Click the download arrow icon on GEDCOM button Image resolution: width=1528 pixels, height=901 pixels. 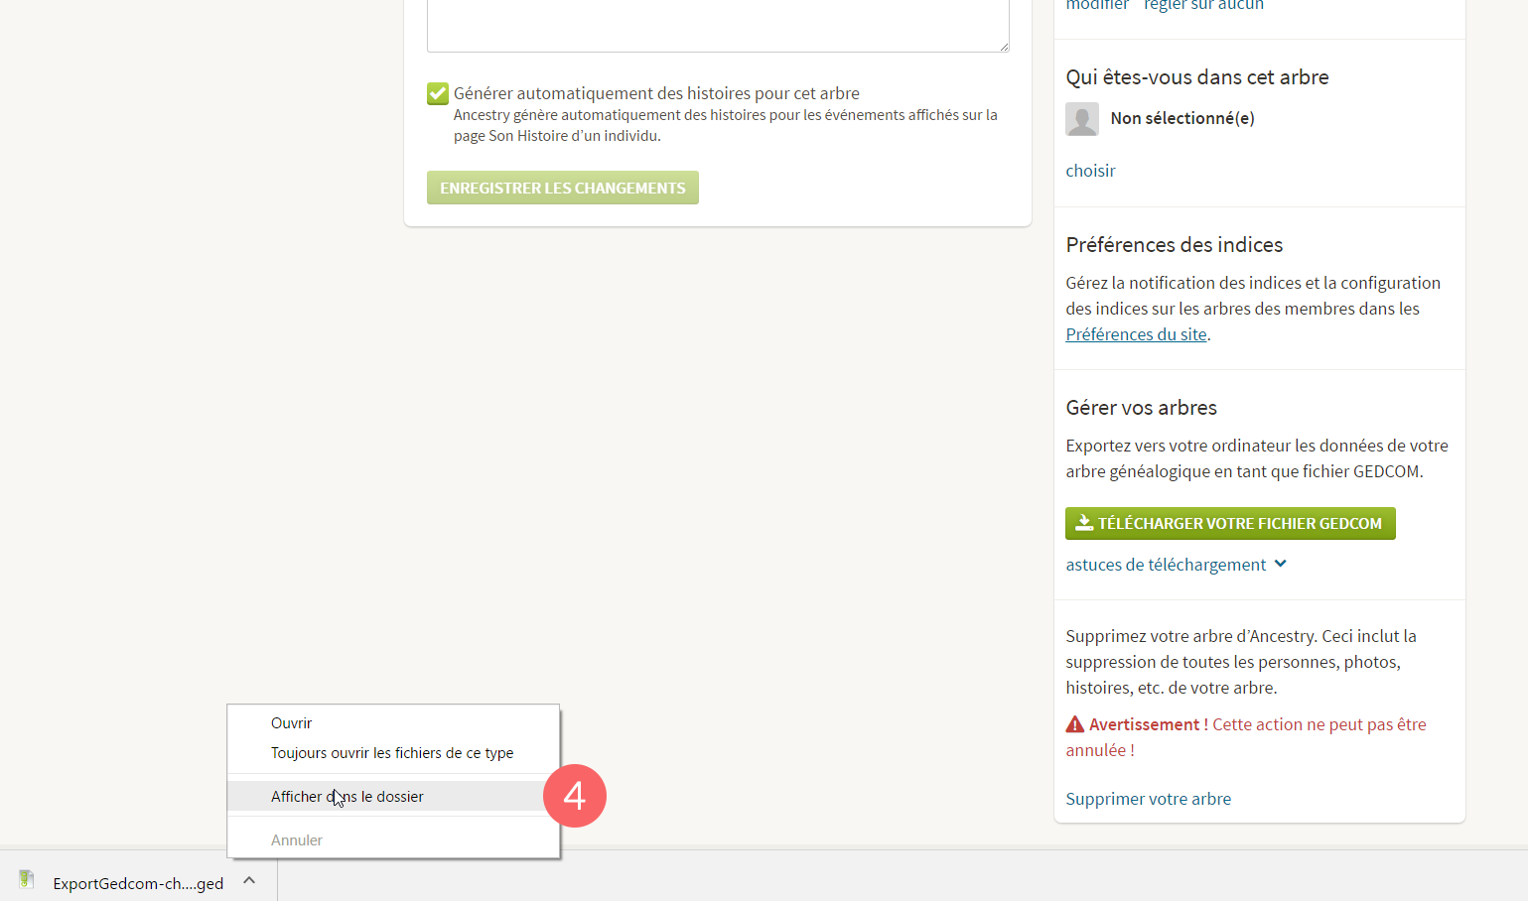[x=1084, y=523]
